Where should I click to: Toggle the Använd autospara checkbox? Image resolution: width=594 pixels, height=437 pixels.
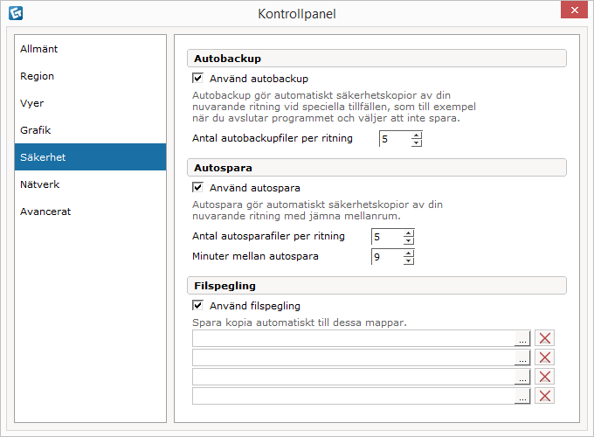(197, 187)
